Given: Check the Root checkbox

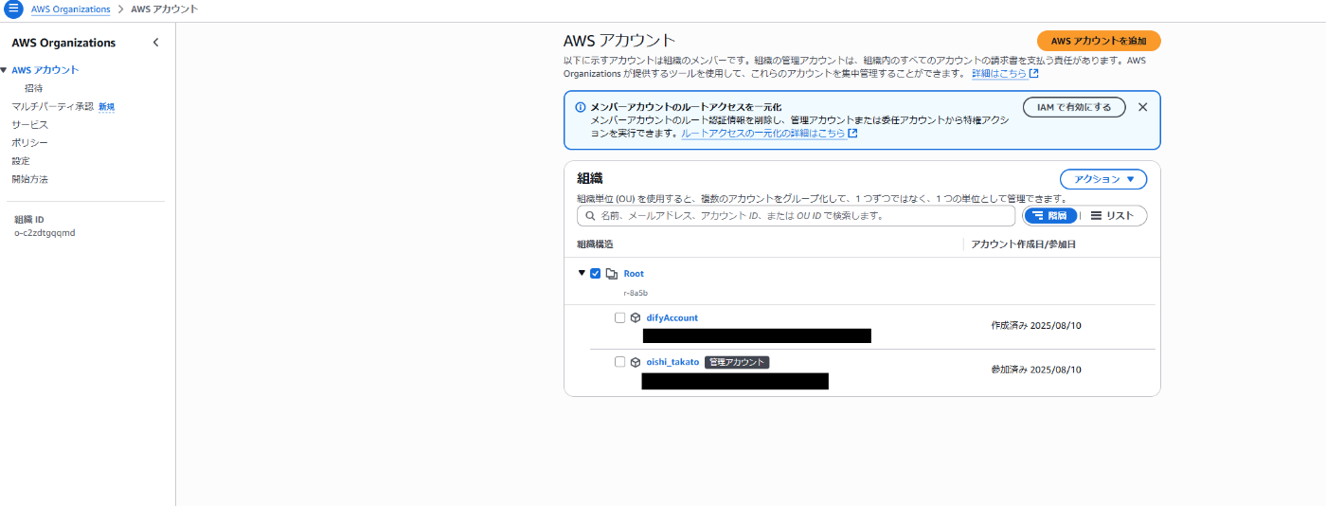Looking at the screenshot, I should point(596,274).
